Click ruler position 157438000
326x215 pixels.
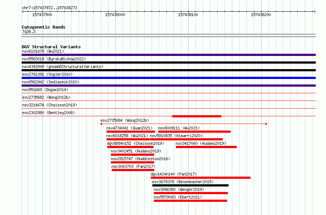pyautogui.click(x=115, y=15)
